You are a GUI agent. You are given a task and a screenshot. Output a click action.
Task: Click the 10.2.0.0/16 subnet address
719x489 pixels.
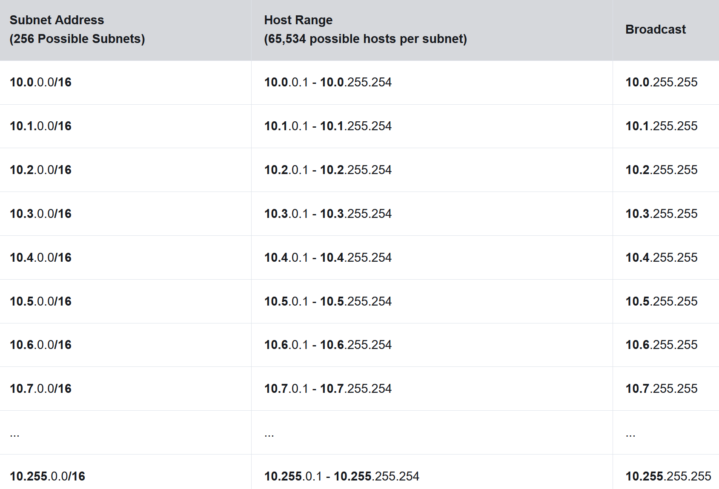click(x=41, y=170)
